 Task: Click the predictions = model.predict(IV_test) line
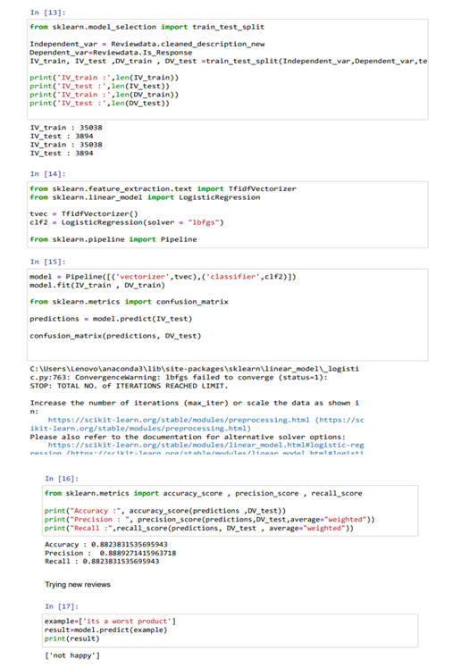[x=111, y=319]
